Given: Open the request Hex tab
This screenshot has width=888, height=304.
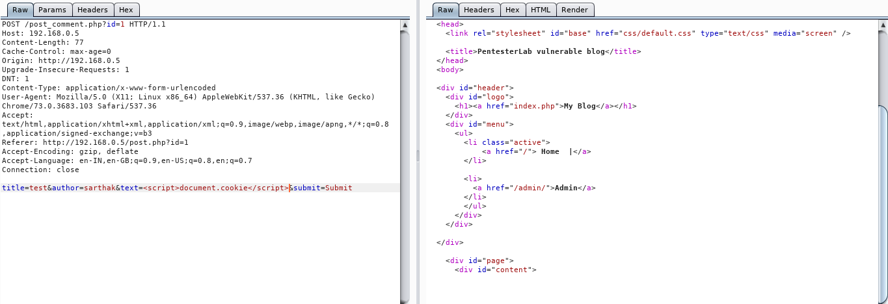Looking at the screenshot, I should 126,10.
